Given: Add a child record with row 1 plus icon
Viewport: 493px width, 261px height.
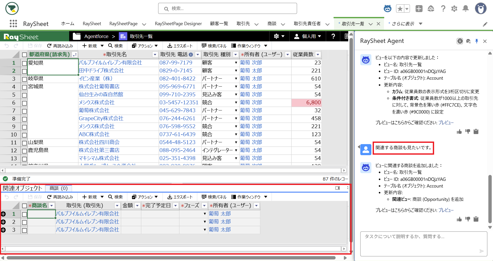Looking at the screenshot, I should tap(3, 214).
